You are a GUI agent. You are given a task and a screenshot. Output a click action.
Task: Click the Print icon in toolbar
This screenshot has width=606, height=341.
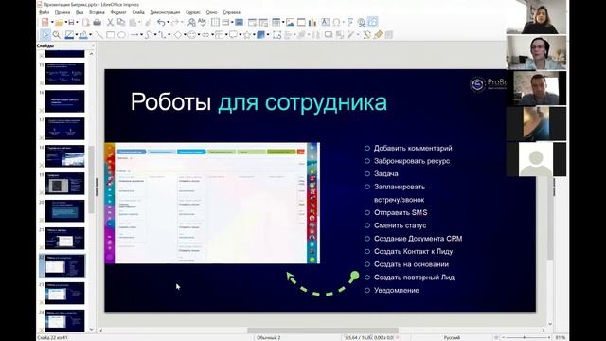point(97,23)
